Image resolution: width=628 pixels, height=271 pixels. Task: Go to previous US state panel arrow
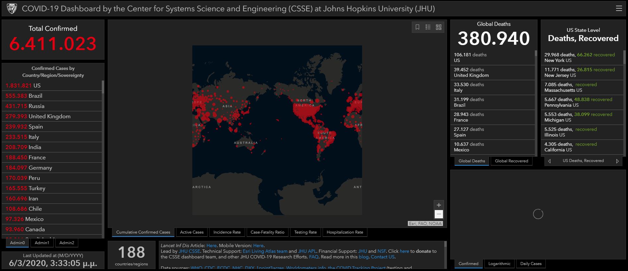(x=549, y=161)
